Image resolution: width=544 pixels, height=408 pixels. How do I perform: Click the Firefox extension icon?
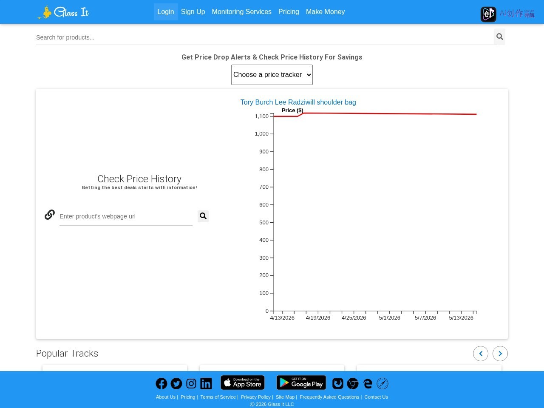(338, 384)
